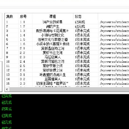Select course 小词与性别文化

click(x=53, y=35)
